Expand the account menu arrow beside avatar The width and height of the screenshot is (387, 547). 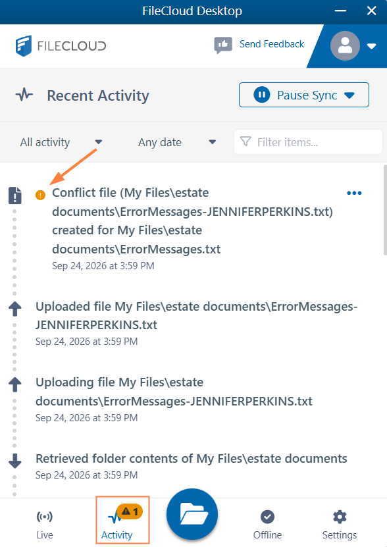[372, 46]
